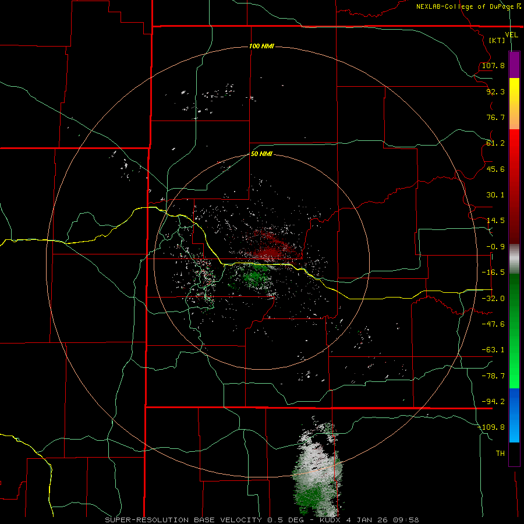Screen dimensions: 524x524
Task: Click the -0.9 velocity scale value
Action: tap(495, 247)
